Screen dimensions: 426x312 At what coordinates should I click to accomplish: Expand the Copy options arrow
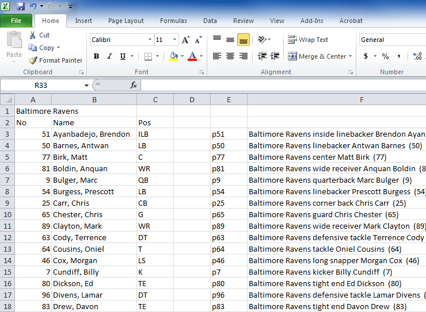click(x=58, y=48)
